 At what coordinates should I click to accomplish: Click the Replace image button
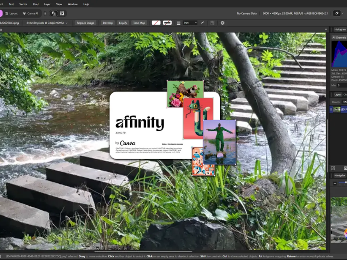click(x=85, y=23)
